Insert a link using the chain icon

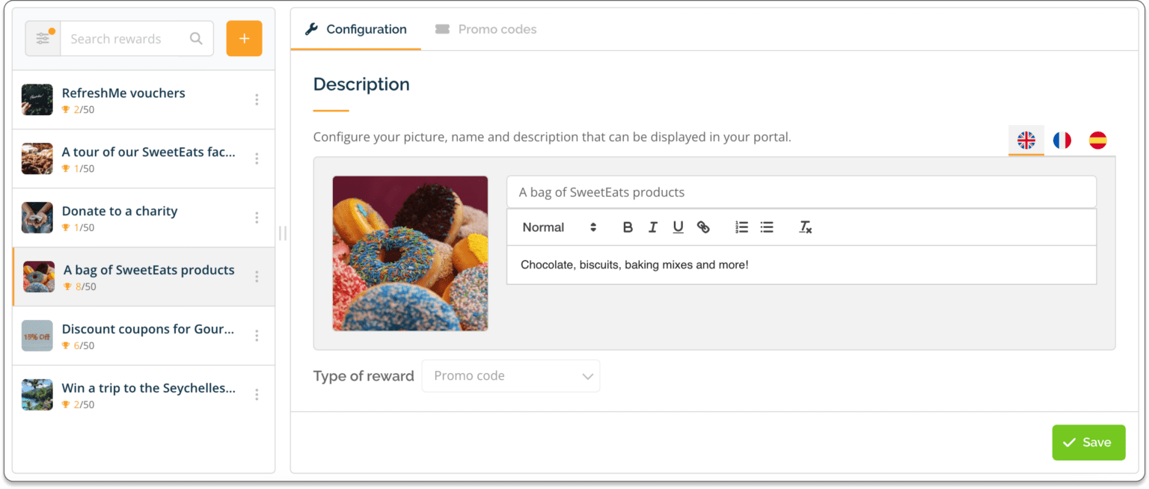pyautogui.click(x=703, y=227)
